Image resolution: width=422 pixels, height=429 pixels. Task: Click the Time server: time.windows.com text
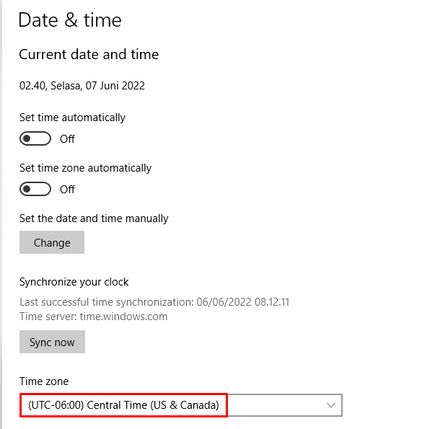pyautogui.click(x=94, y=317)
